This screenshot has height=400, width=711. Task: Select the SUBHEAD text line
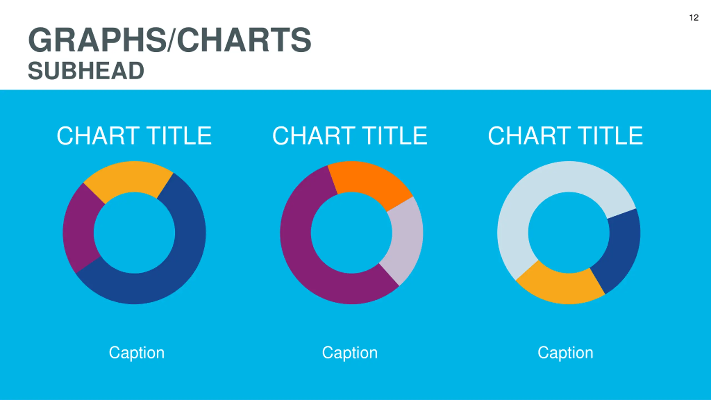click(86, 71)
